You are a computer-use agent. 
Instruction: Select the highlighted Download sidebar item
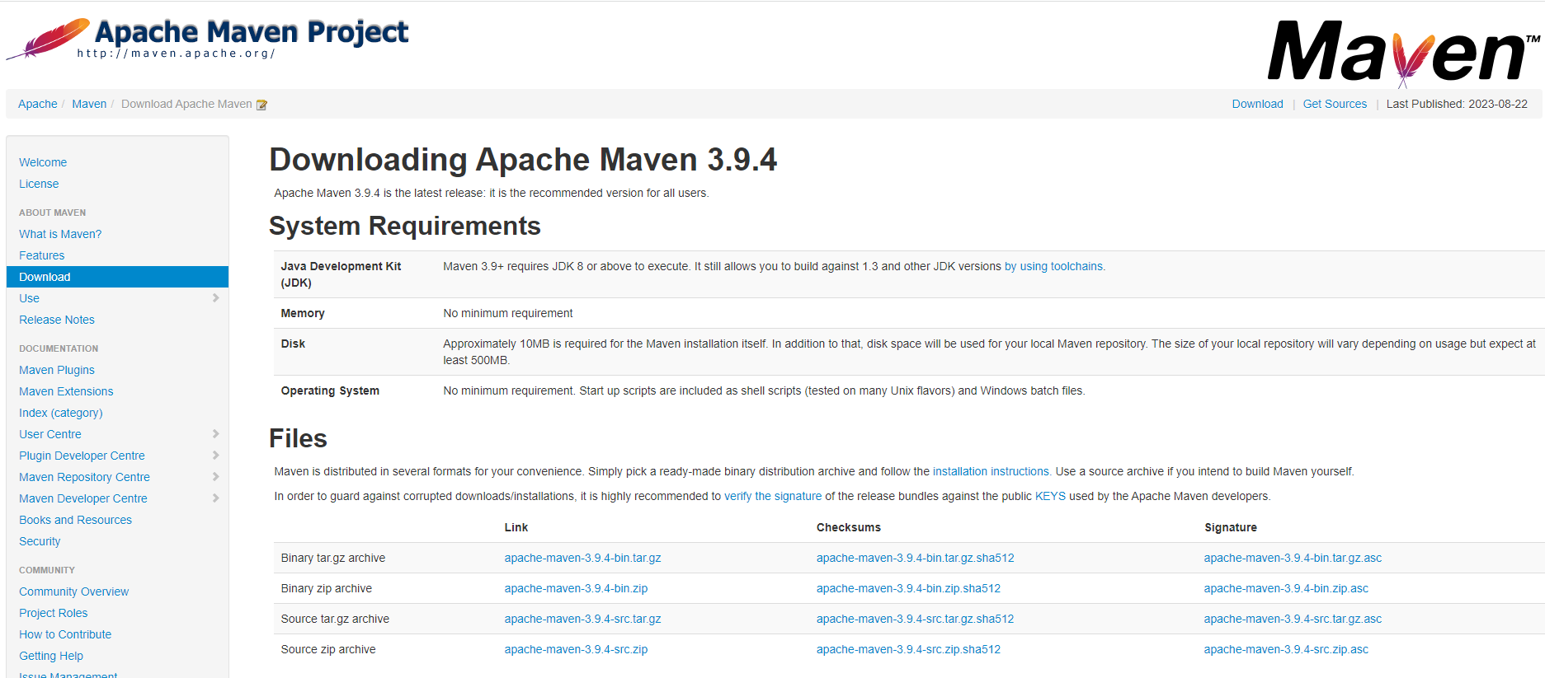pyautogui.click(x=117, y=277)
